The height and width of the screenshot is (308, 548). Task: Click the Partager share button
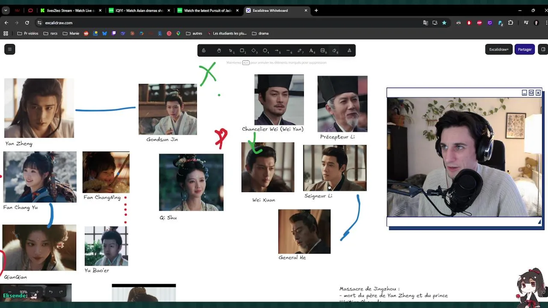click(x=524, y=49)
